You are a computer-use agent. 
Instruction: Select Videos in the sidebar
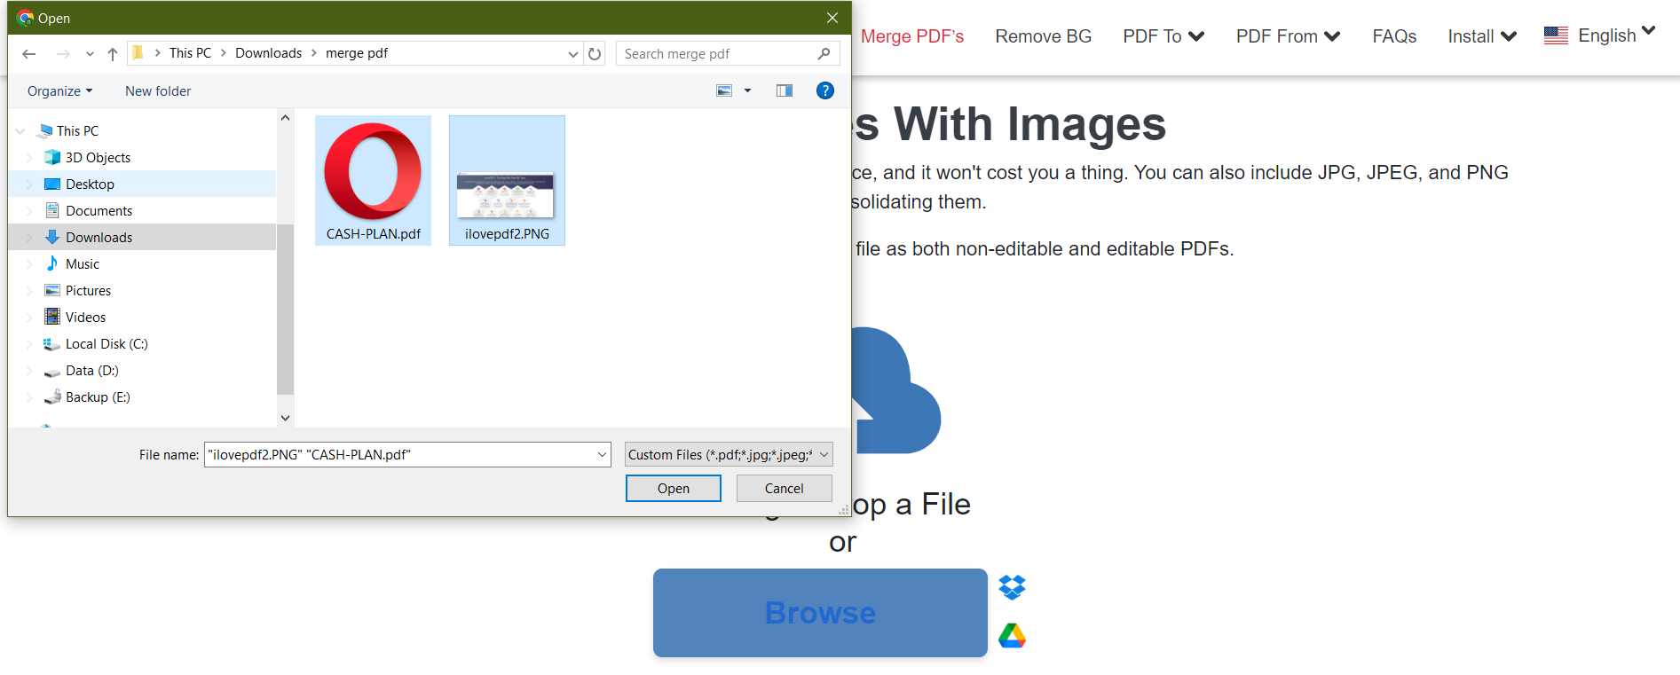click(x=85, y=318)
